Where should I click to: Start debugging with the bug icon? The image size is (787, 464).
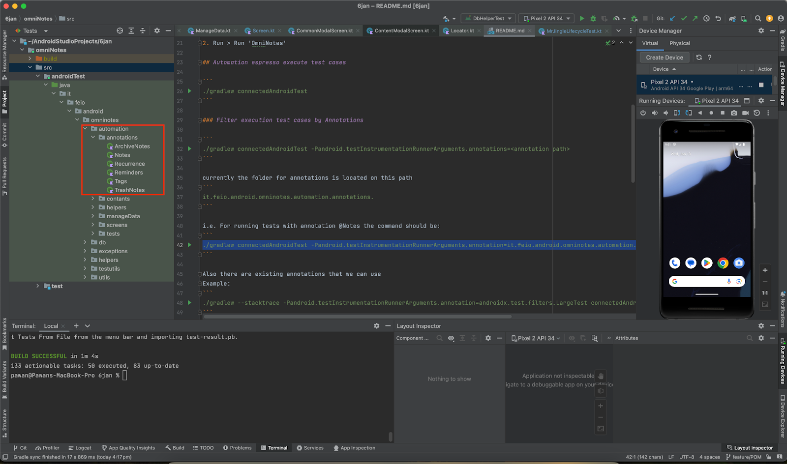[593, 19]
